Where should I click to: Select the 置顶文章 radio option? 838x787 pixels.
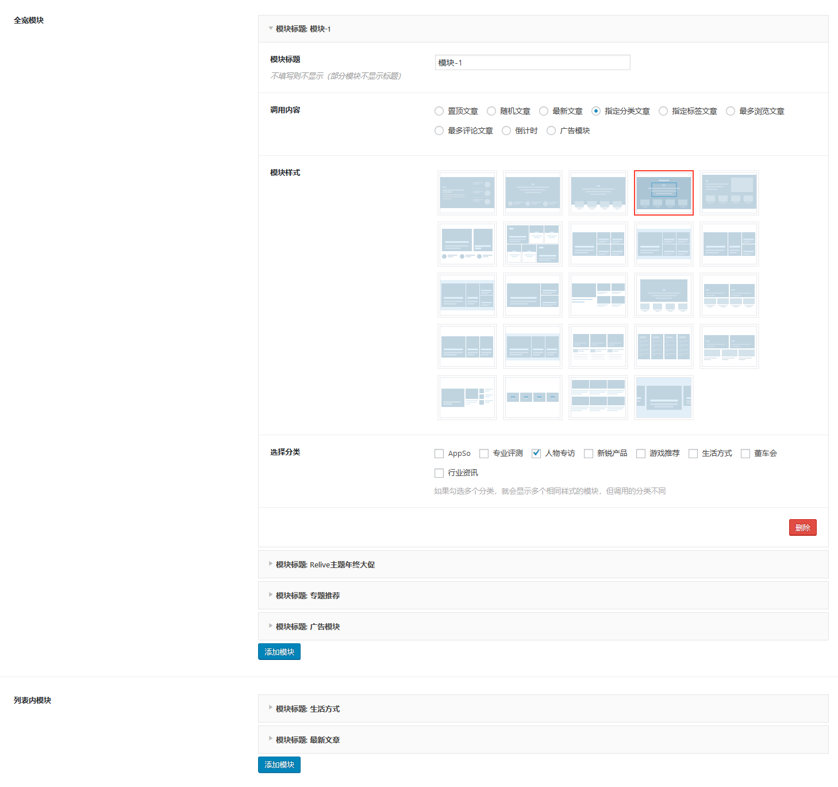439,112
